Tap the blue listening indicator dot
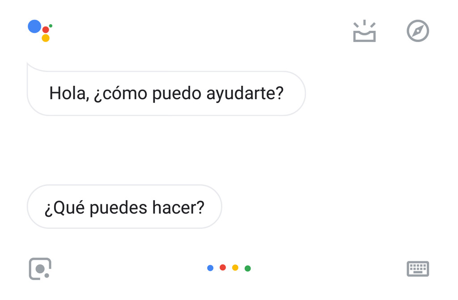The width and height of the screenshot is (458, 300). point(210,268)
